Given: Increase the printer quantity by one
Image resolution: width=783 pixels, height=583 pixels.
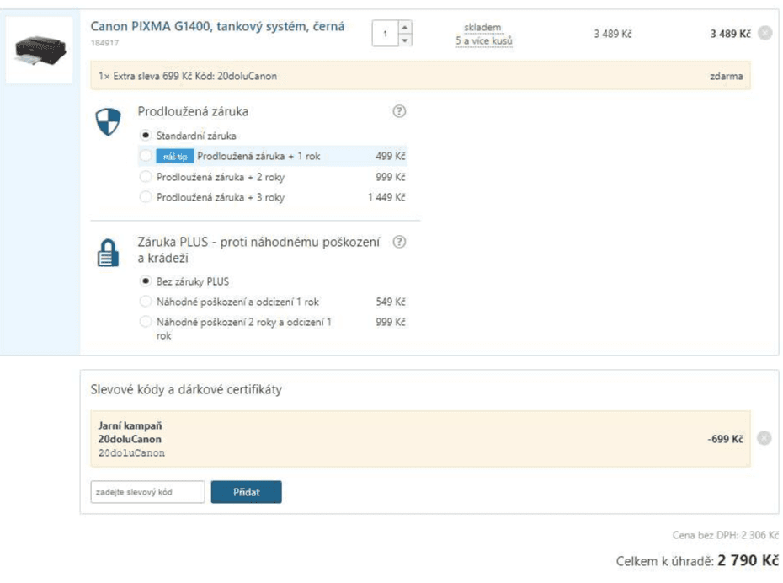Looking at the screenshot, I should point(405,27).
